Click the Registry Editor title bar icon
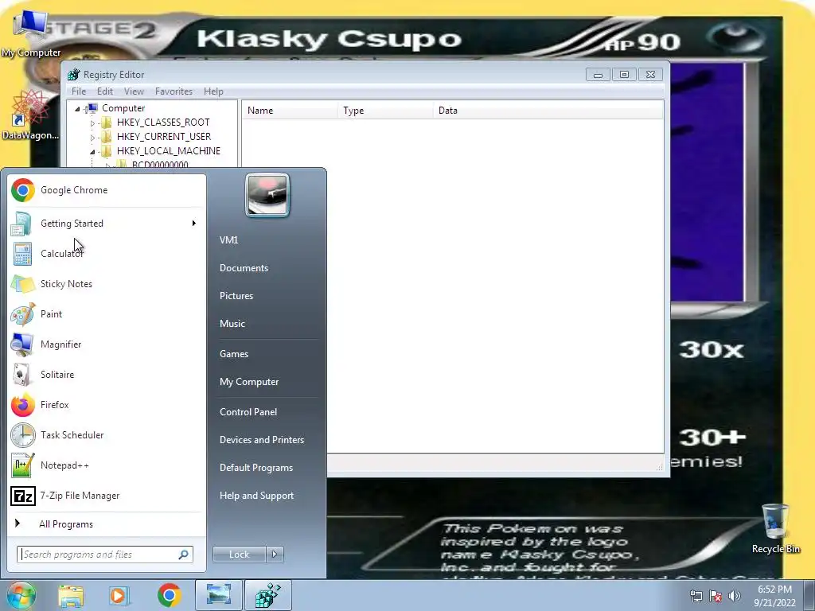 [x=74, y=75]
